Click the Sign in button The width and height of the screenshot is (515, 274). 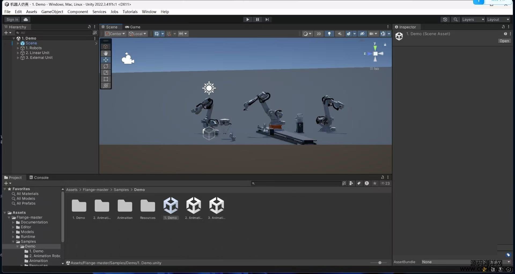(x=12, y=20)
